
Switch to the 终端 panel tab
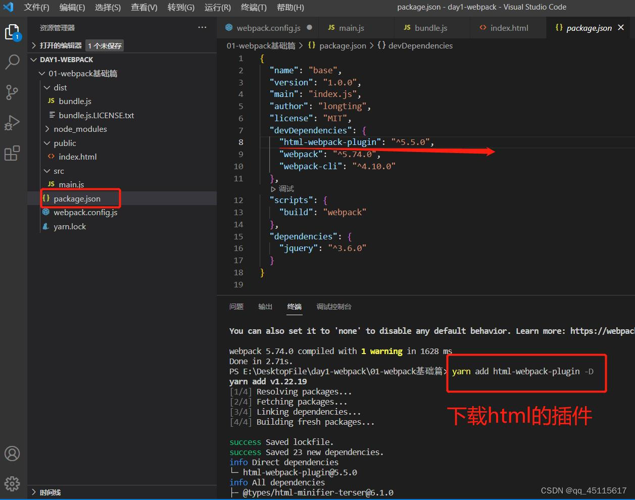pos(295,307)
